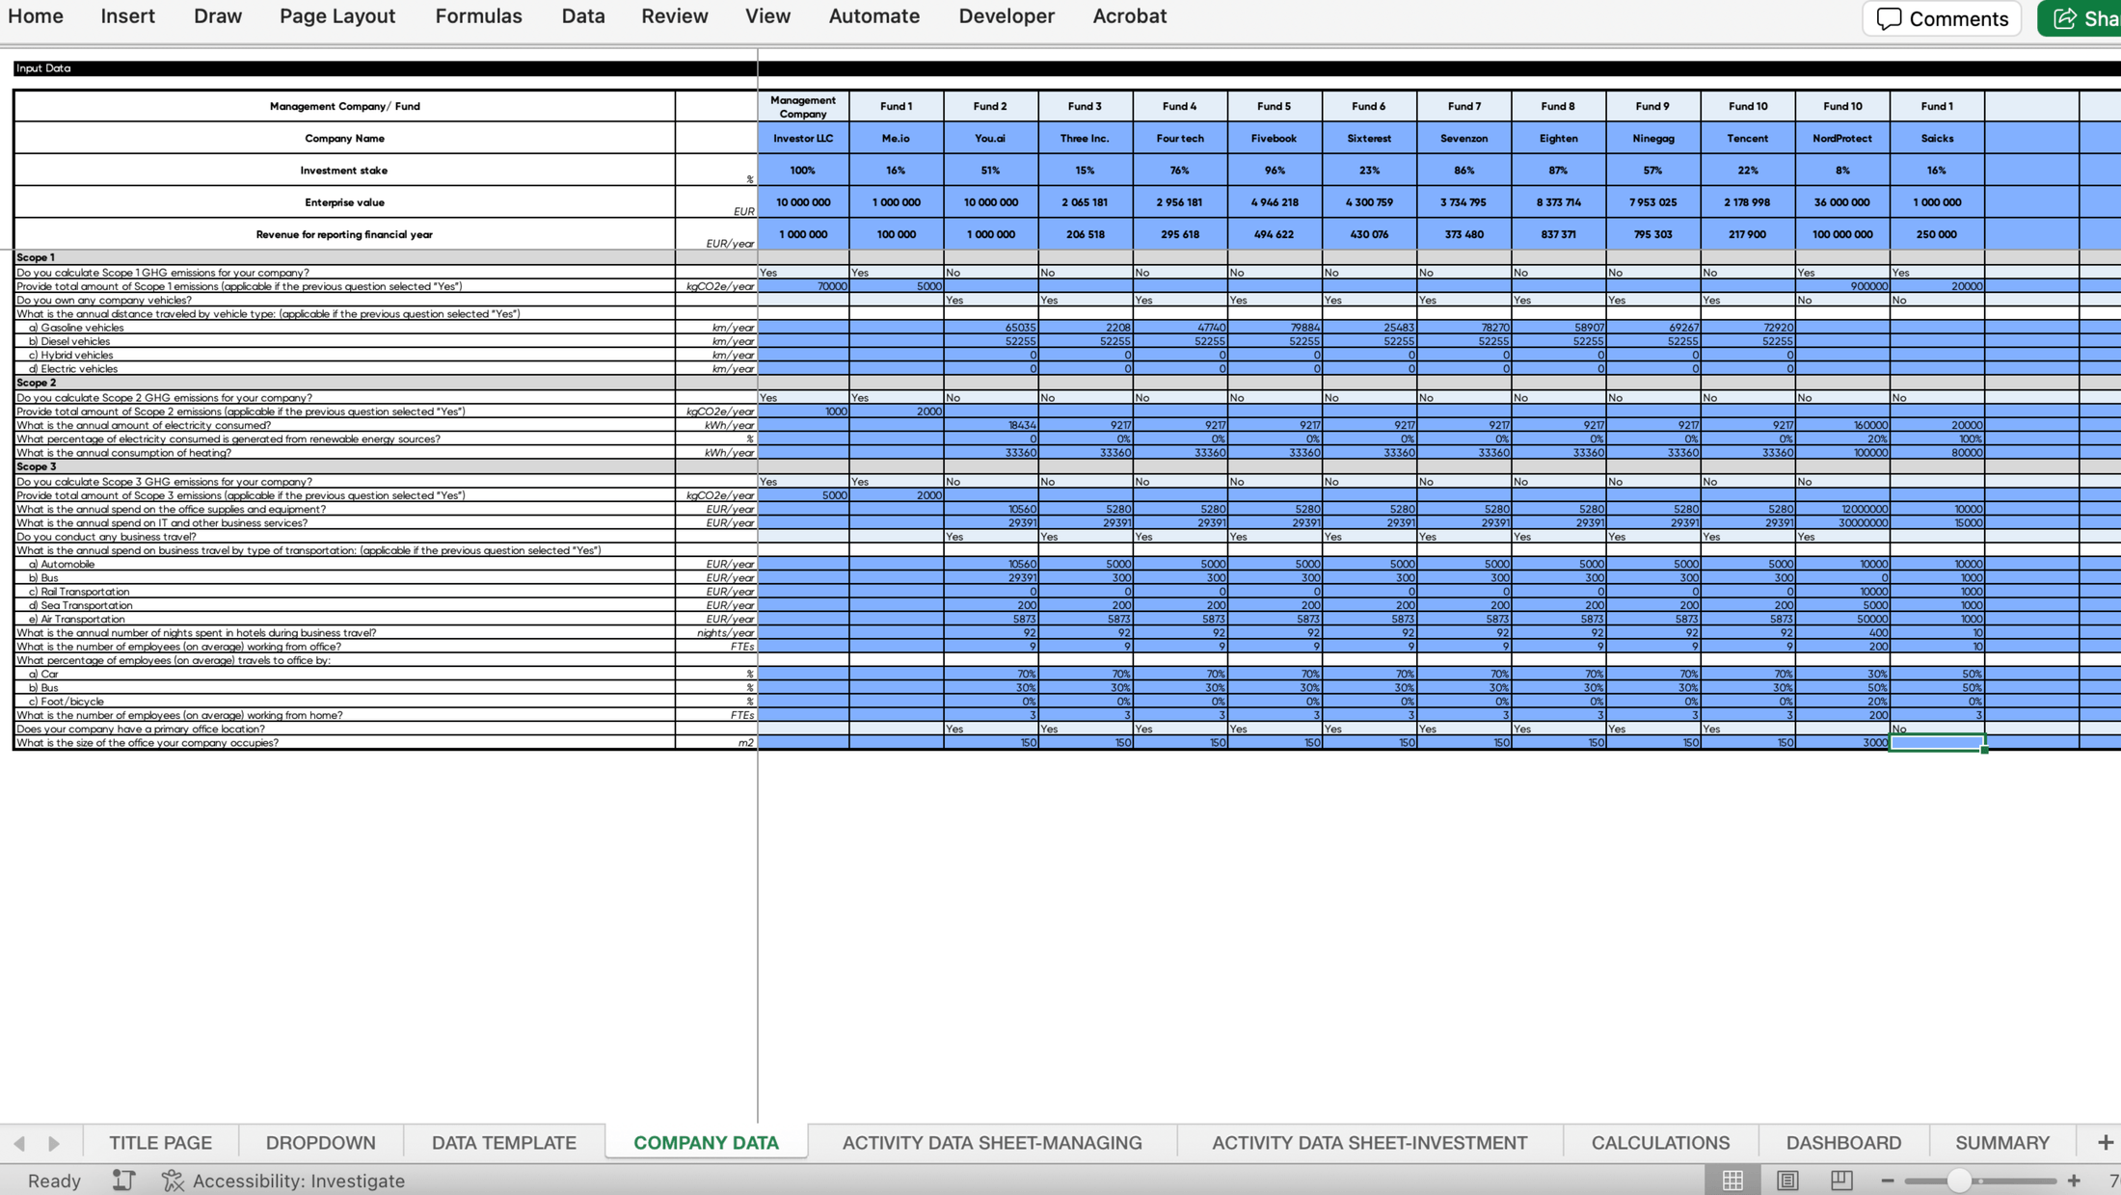Screen dimensions: 2121x1195
Task: Zoom in with the plus icon
Action: tap(2074, 1181)
